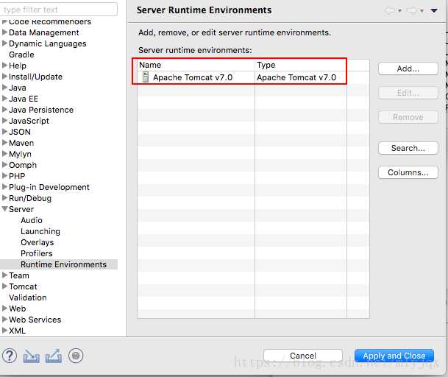Open the Overlays page under Server

click(37, 242)
